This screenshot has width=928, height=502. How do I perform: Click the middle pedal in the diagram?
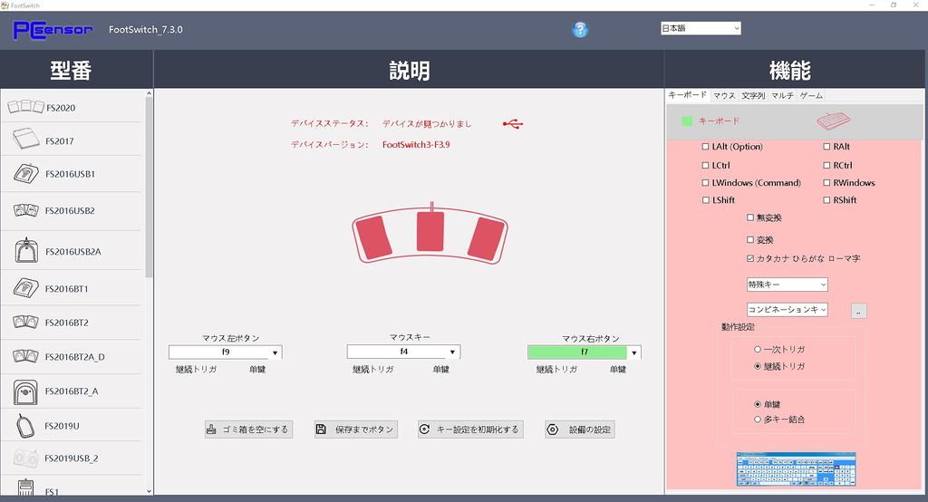click(x=430, y=230)
